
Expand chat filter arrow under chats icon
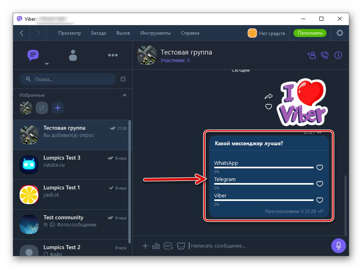click(x=47, y=64)
